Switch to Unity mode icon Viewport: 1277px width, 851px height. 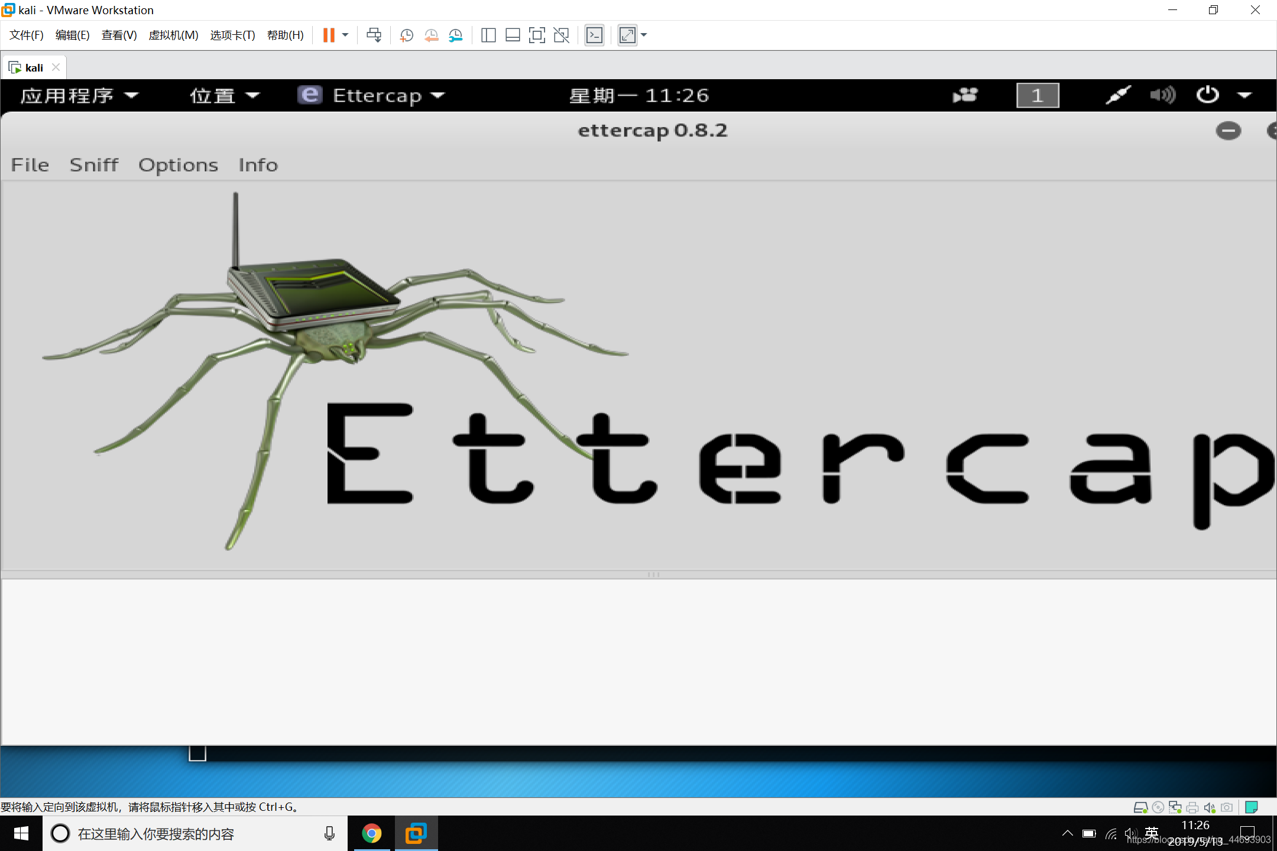coord(561,35)
